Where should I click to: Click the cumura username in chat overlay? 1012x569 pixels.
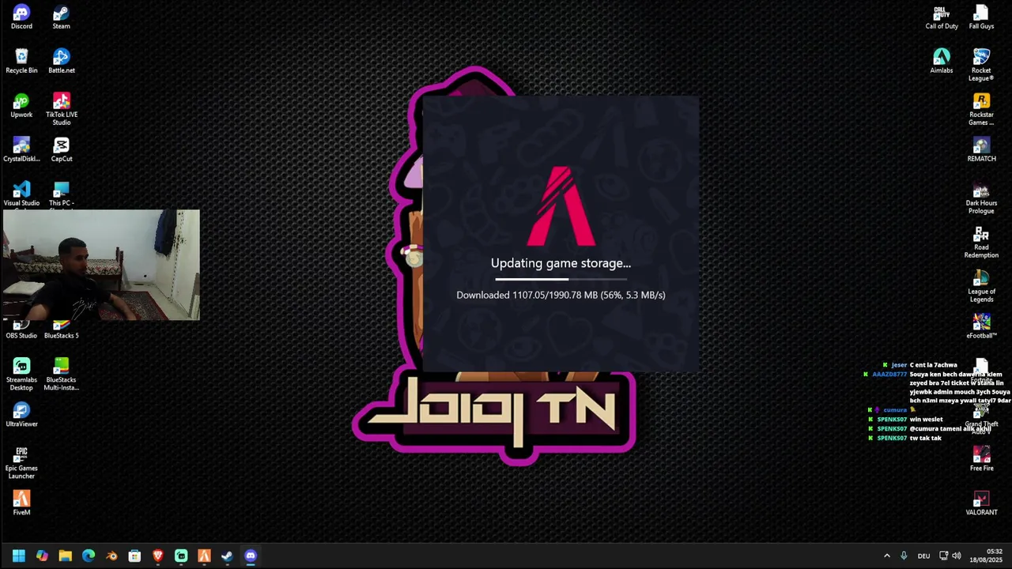(895, 410)
